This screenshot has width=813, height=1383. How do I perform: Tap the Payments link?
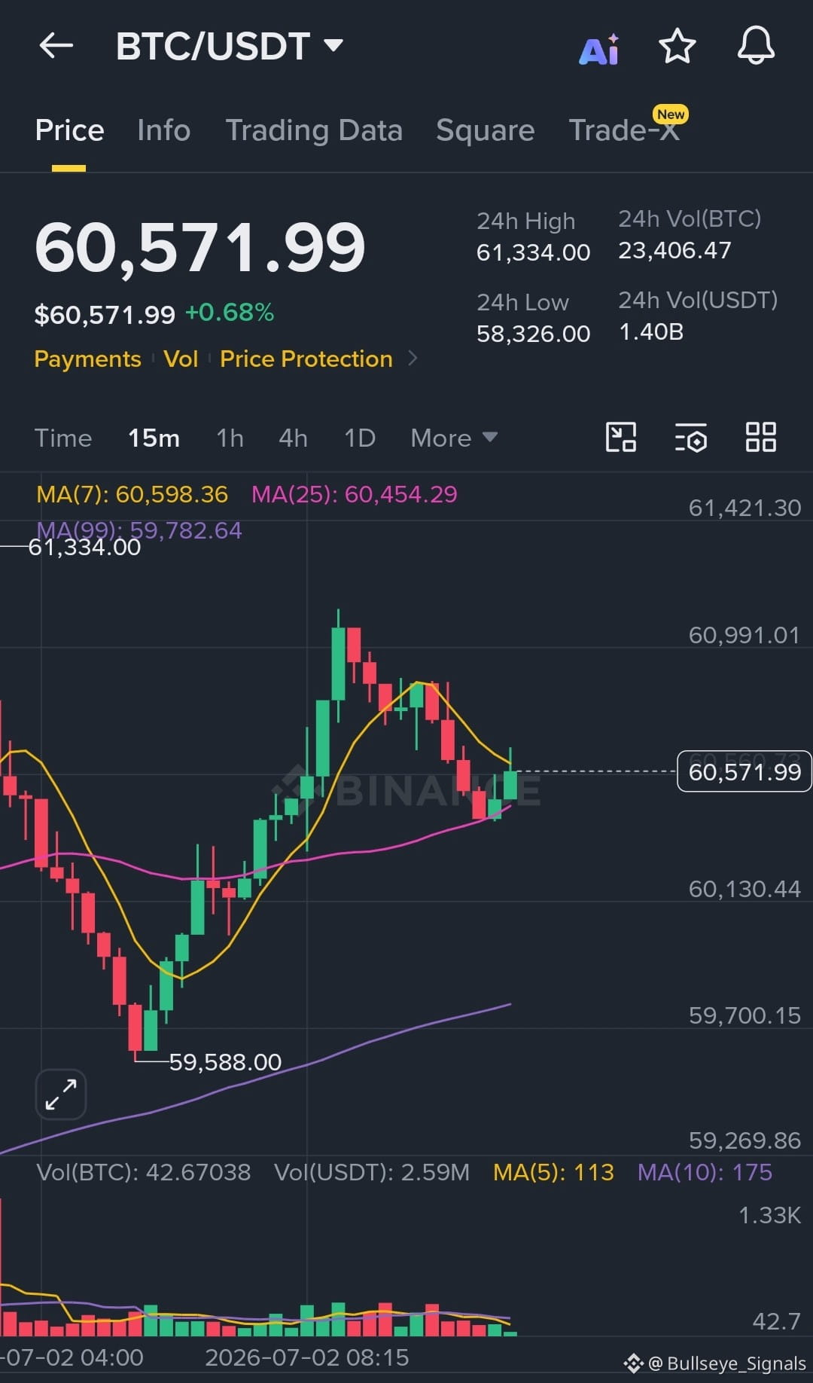click(87, 359)
